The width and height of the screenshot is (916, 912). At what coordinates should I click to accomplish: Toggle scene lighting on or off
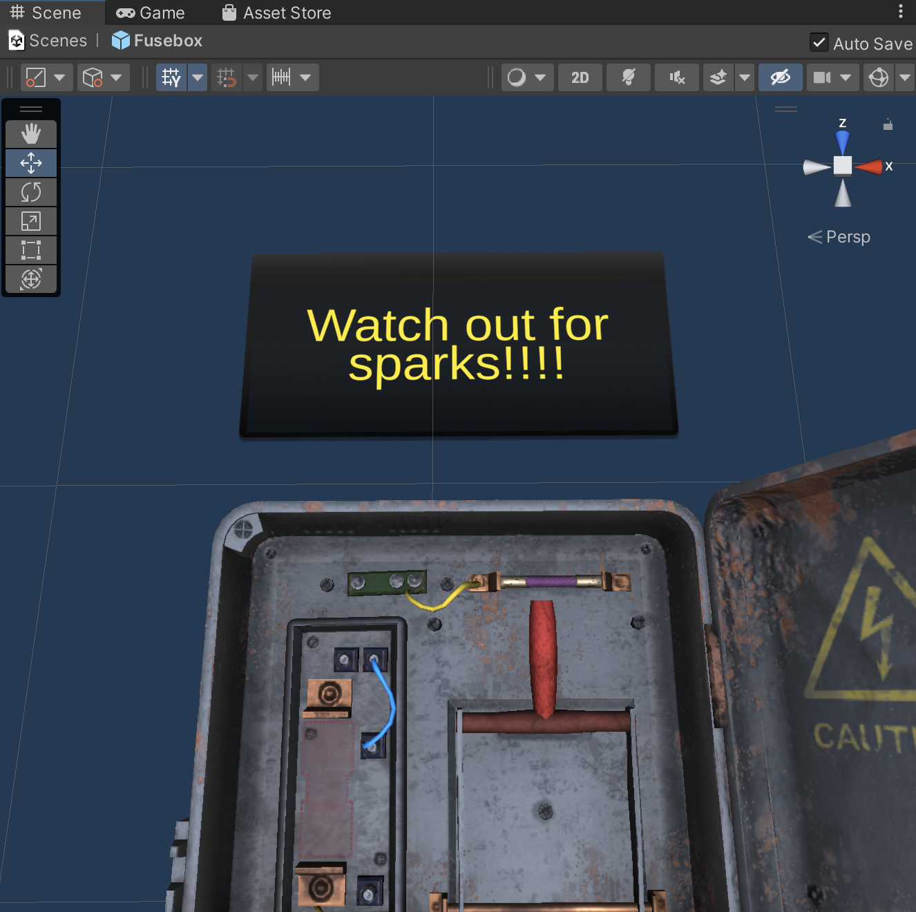click(628, 77)
